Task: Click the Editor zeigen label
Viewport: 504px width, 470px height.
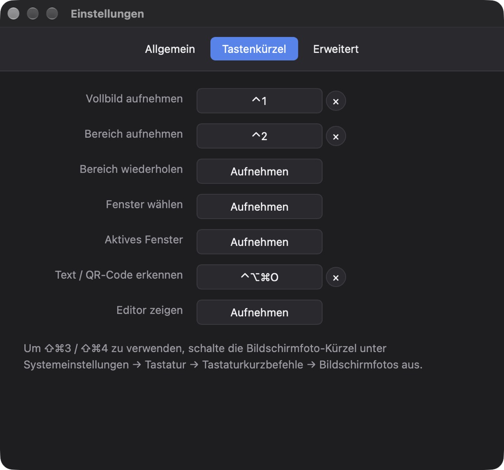Action: tap(149, 311)
